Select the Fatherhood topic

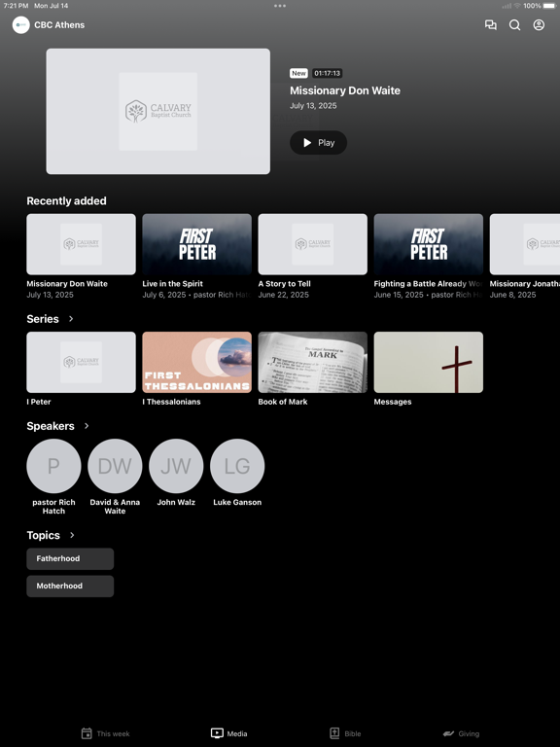(x=70, y=558)
